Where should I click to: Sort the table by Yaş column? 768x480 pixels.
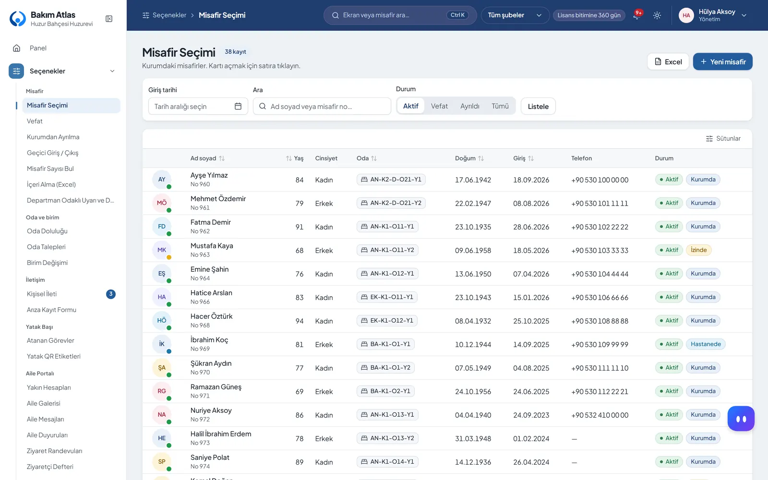click(295, 158)
